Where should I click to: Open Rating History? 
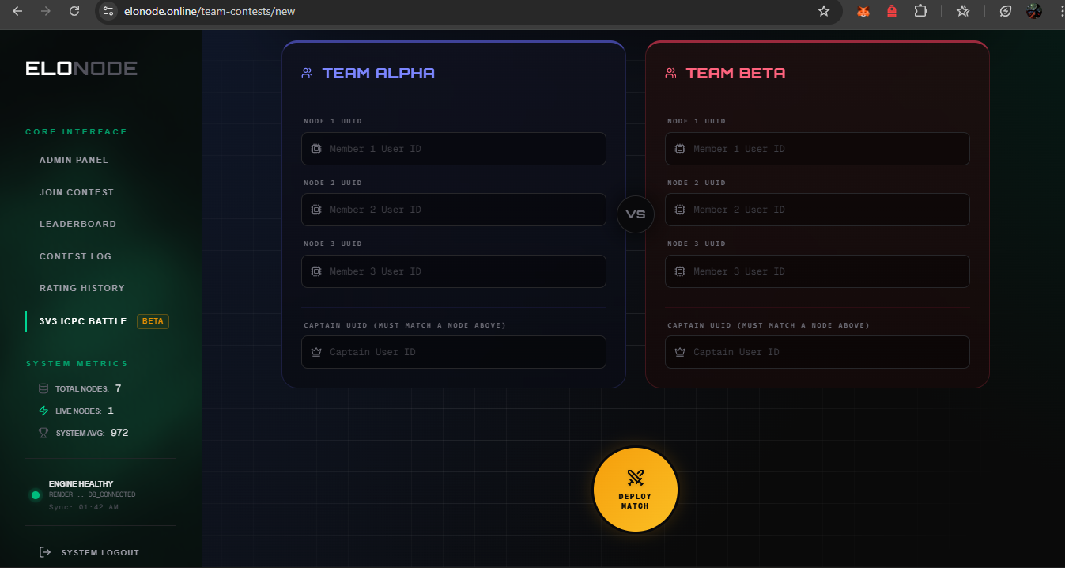82,288
